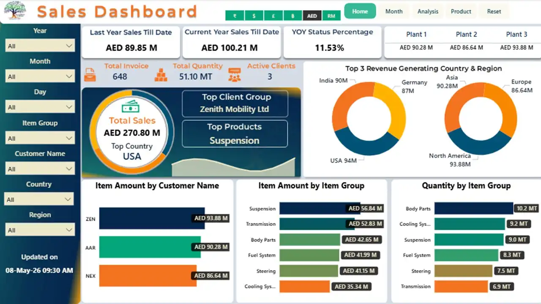Click the 51.10 MT total quantity value
541x304 pixels.
click(195, 76)
